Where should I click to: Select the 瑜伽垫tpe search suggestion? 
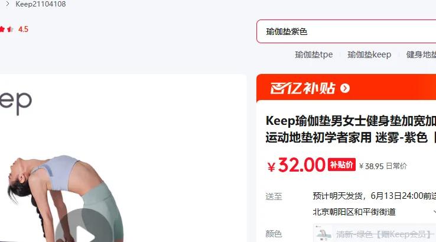tap(314, 54)
